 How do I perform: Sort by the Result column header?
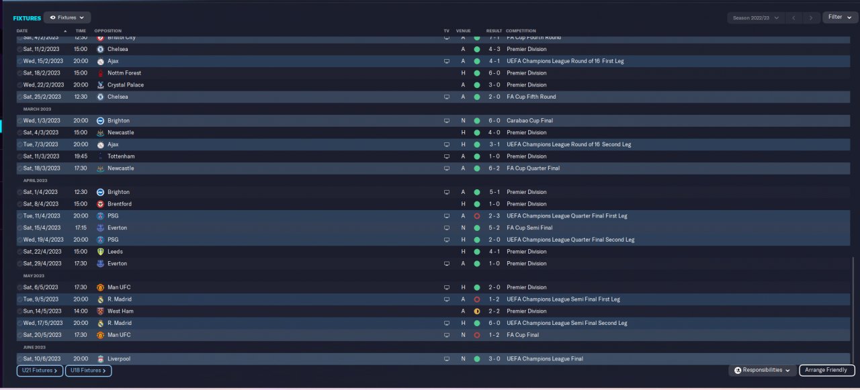[494, 31]
